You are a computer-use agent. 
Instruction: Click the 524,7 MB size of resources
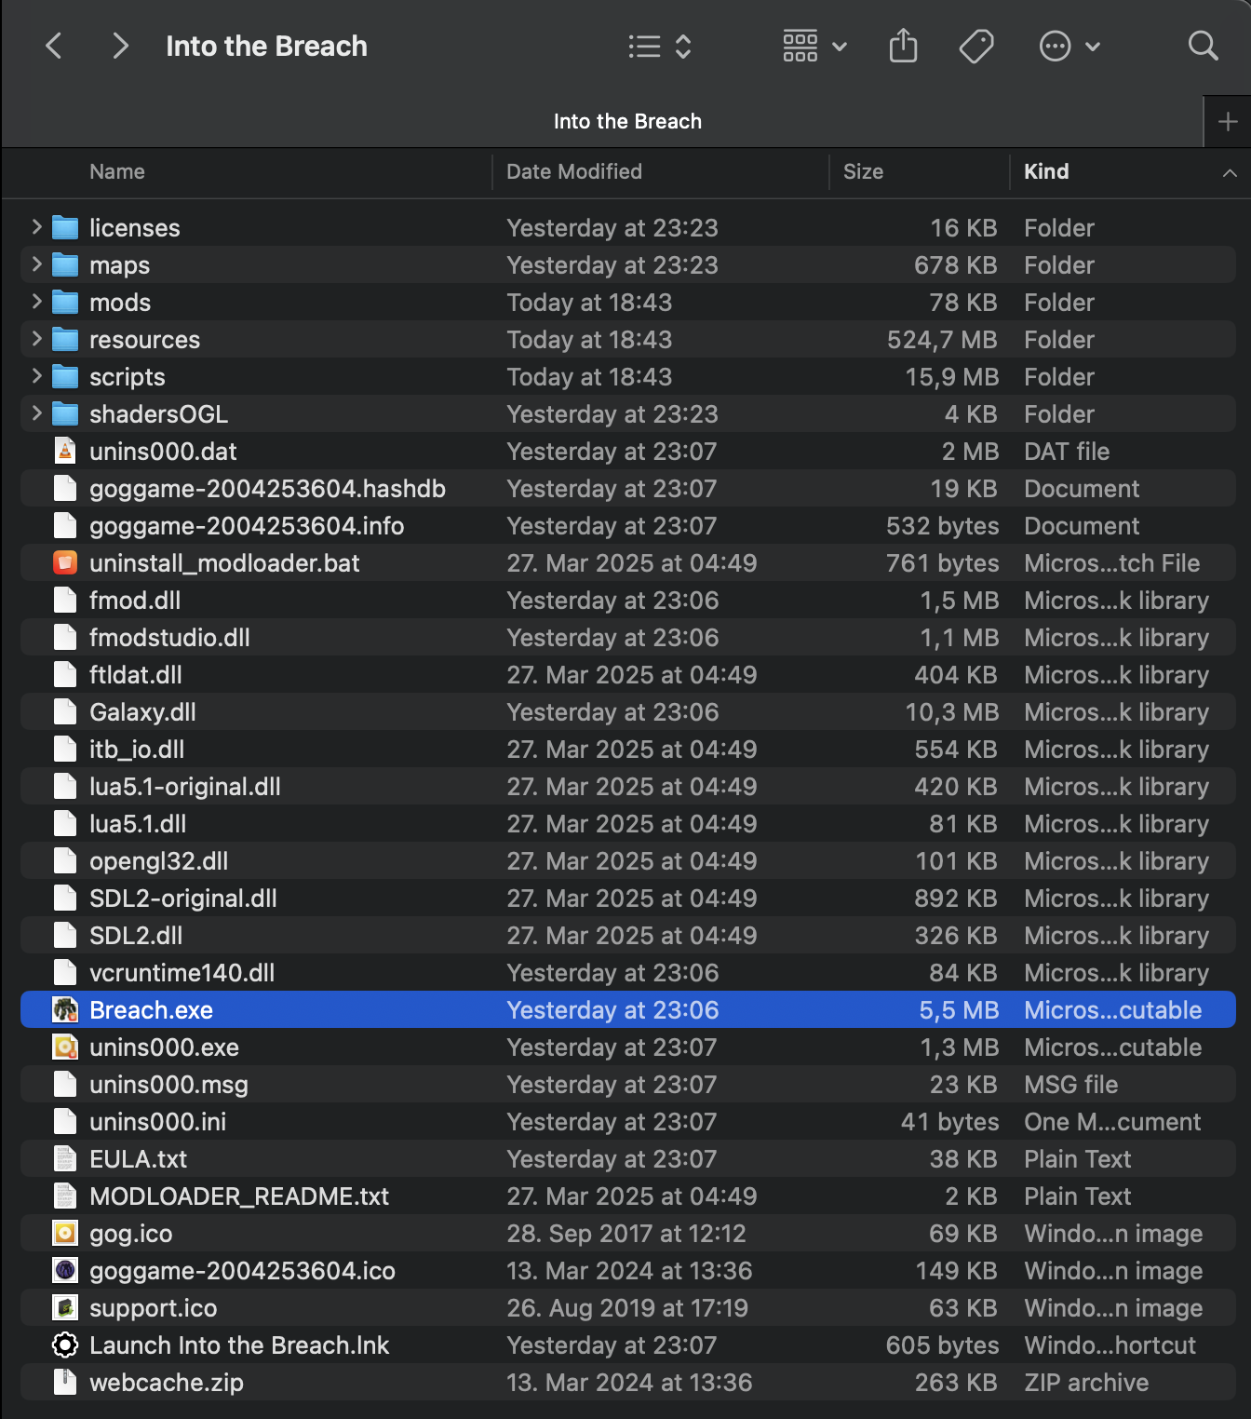[942, 339]
